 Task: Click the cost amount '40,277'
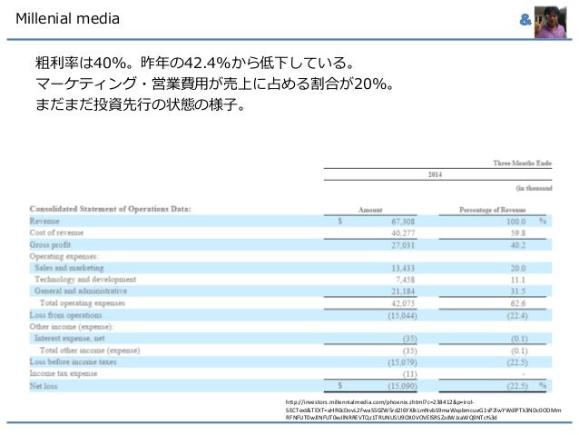point(403,233)
